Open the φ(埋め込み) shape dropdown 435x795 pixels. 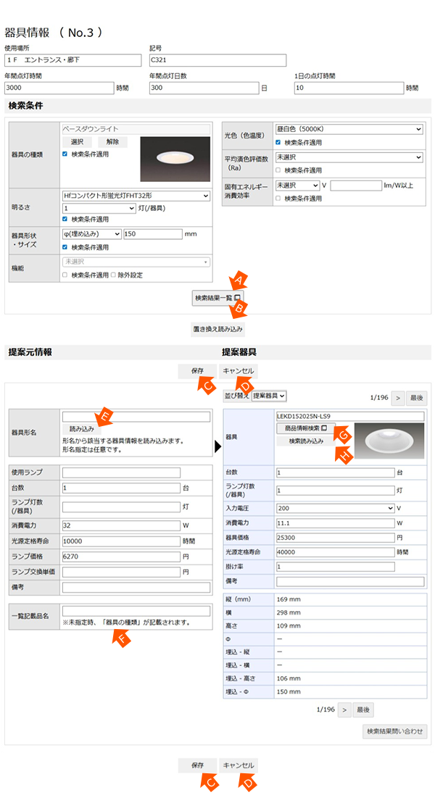click(92, 234)
